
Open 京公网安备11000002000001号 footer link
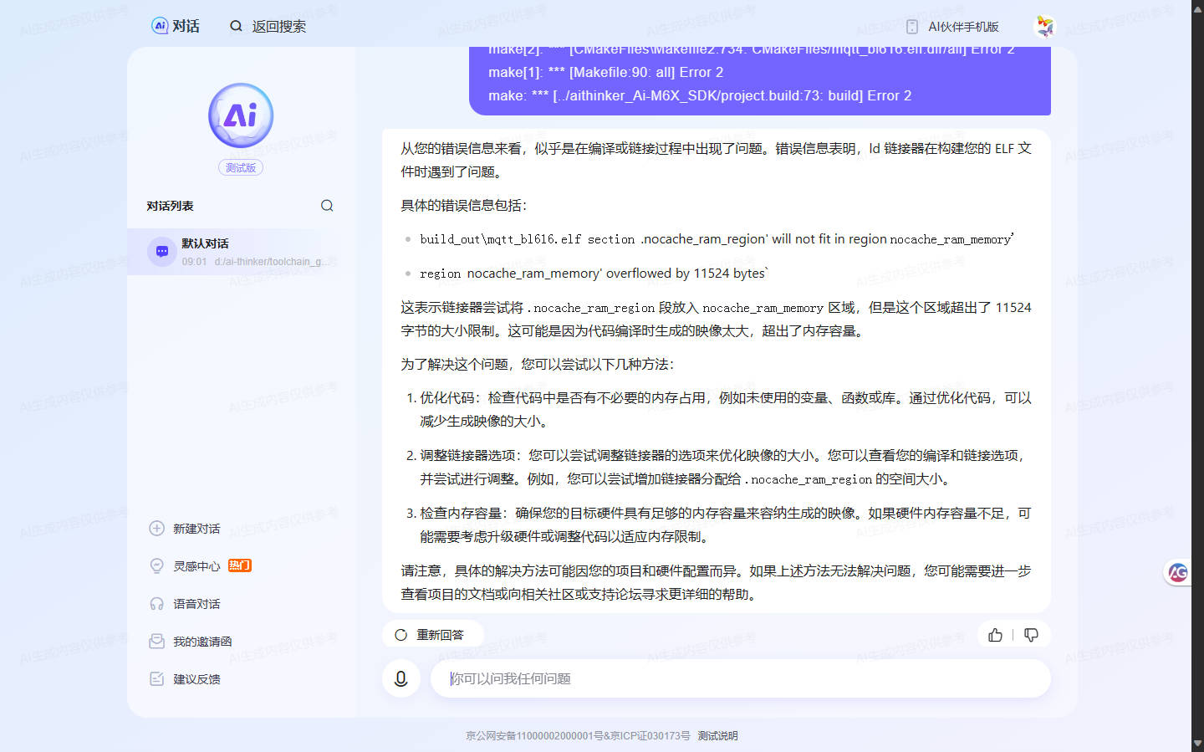pos(533,736)
